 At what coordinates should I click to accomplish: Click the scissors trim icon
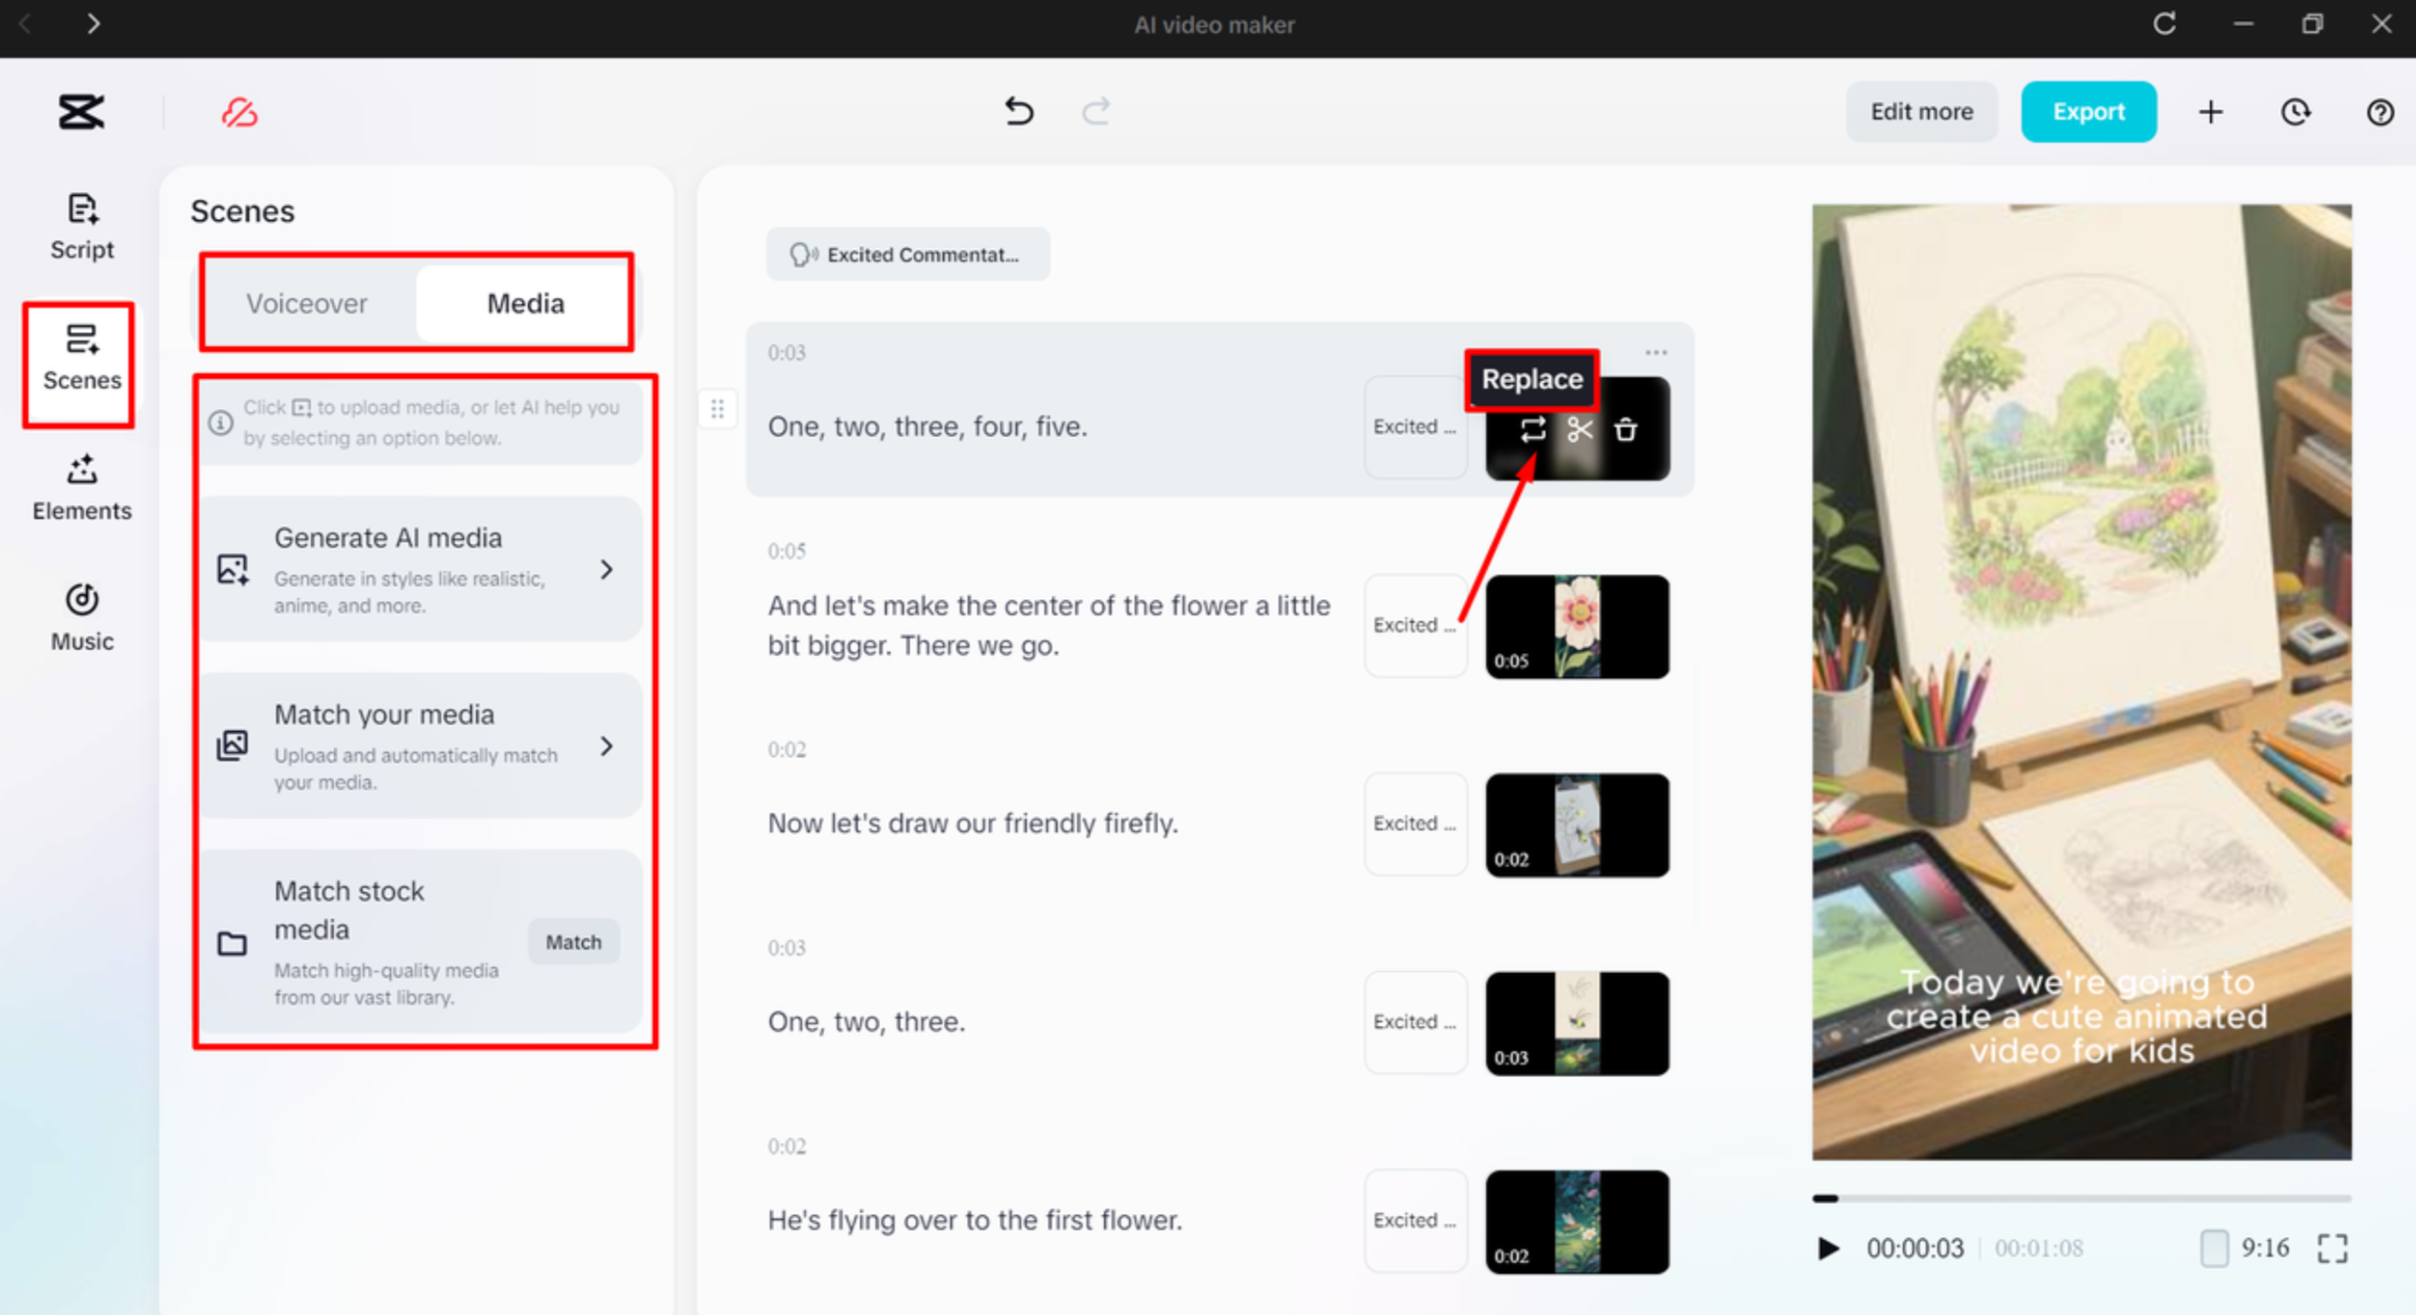pos(1579,430)
